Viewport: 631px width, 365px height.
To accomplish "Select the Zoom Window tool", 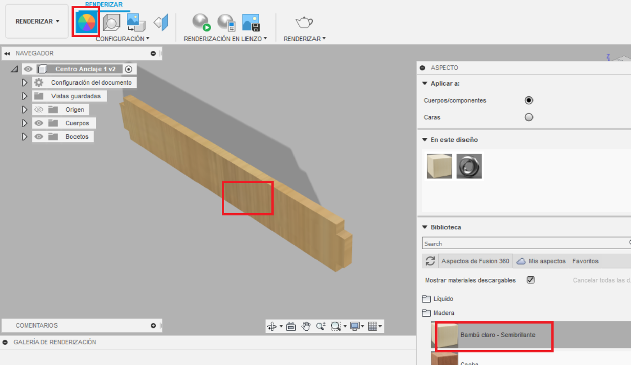I will click(336, 326).
